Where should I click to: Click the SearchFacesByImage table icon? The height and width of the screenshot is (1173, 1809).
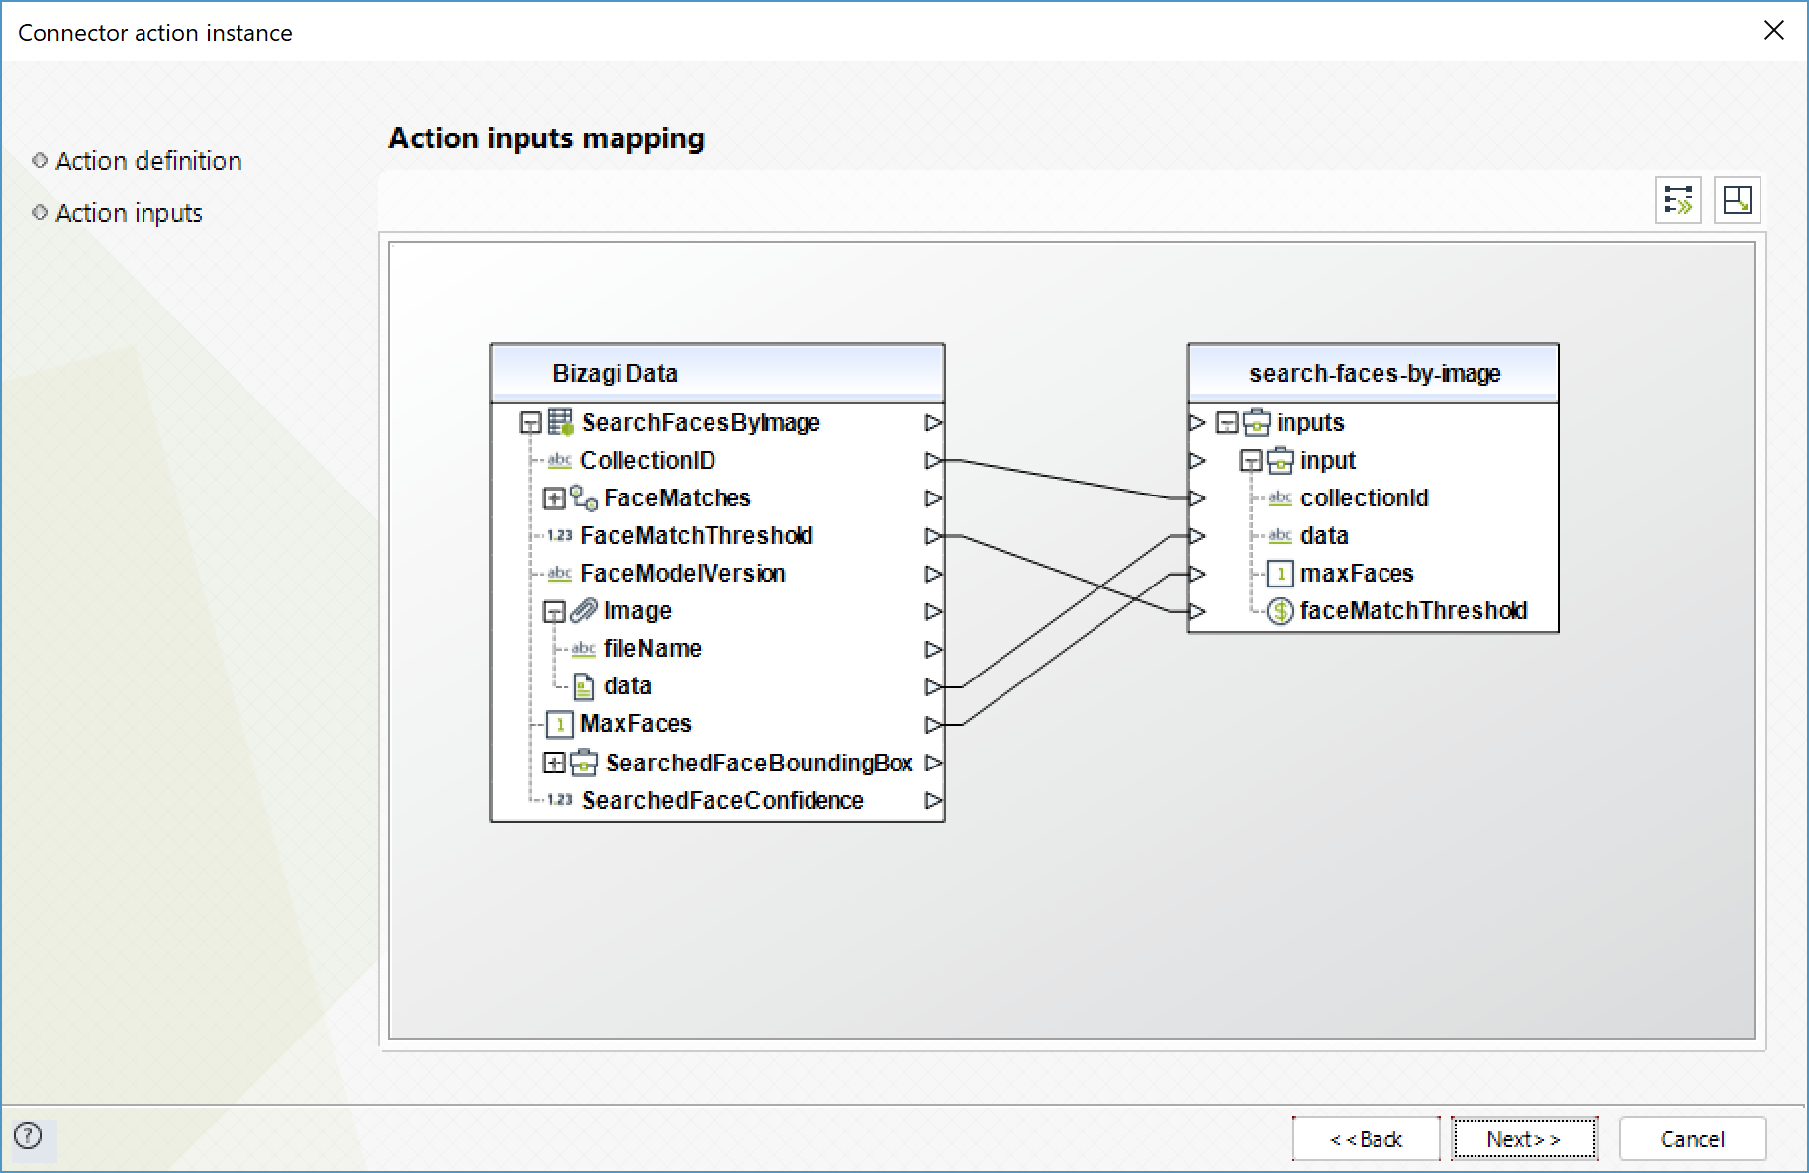coord(561,423)
